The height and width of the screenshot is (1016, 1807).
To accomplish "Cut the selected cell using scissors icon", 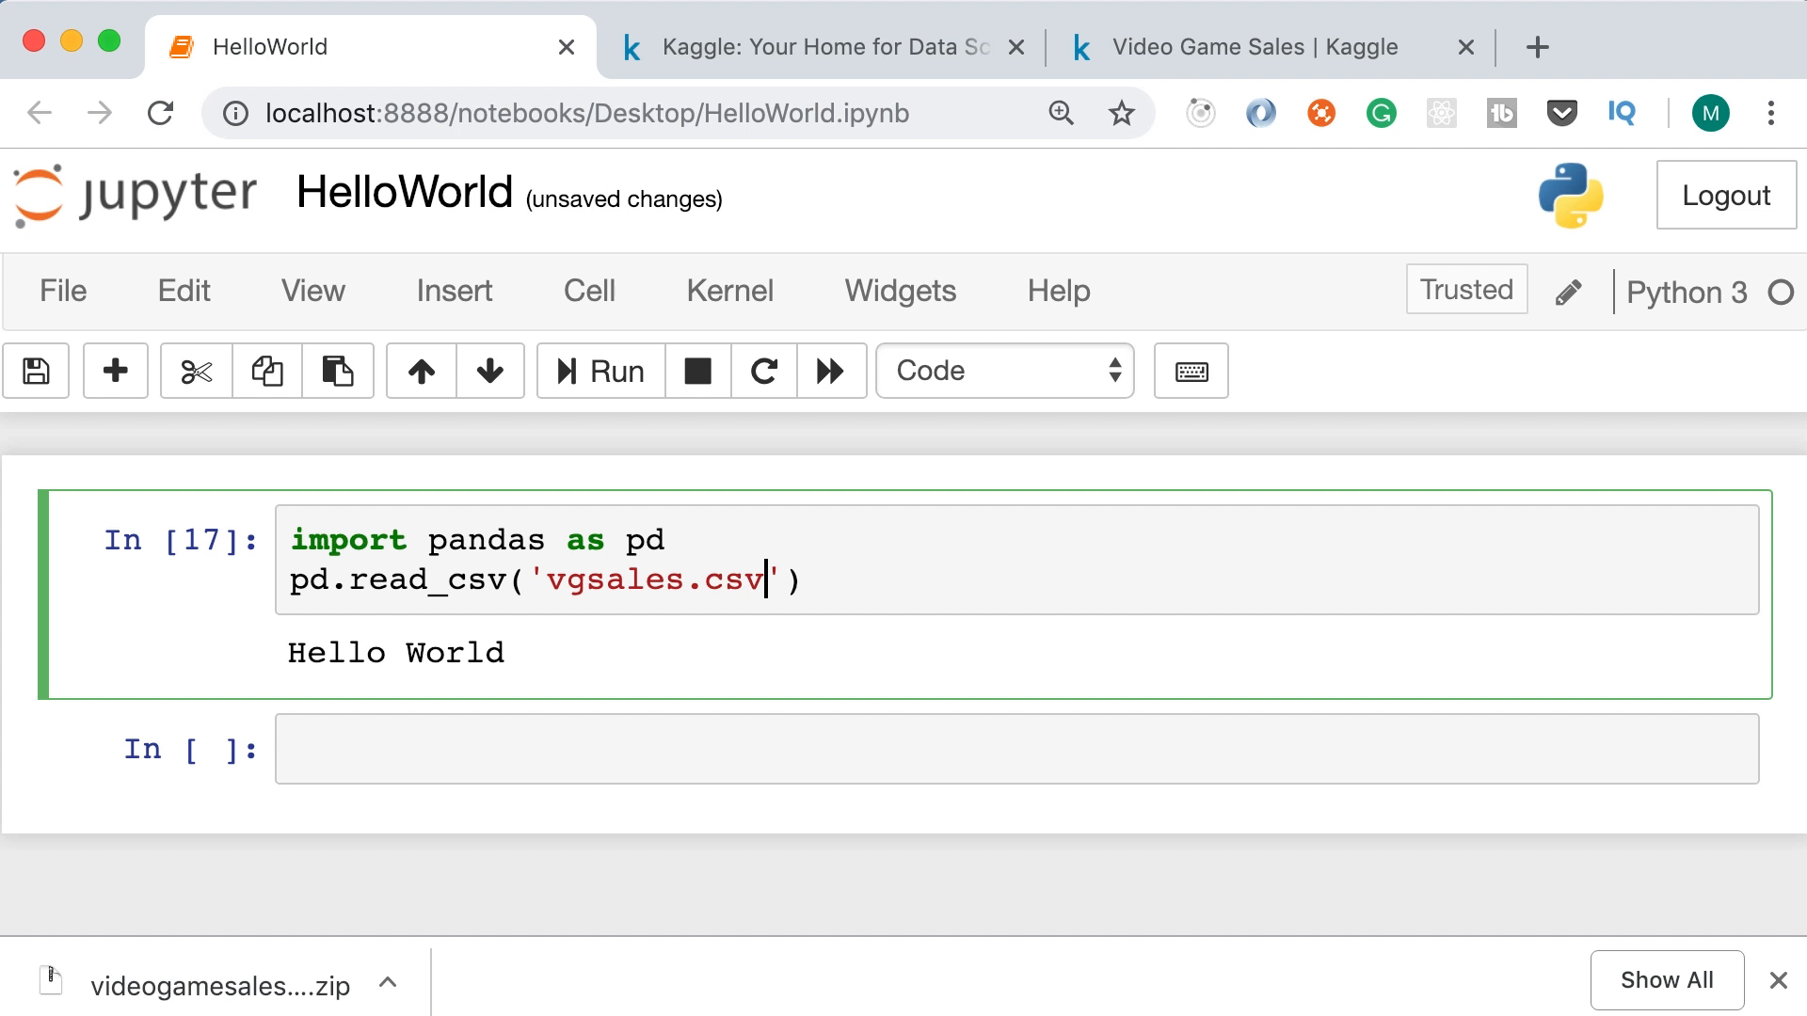I will click(x=195, y=371).
